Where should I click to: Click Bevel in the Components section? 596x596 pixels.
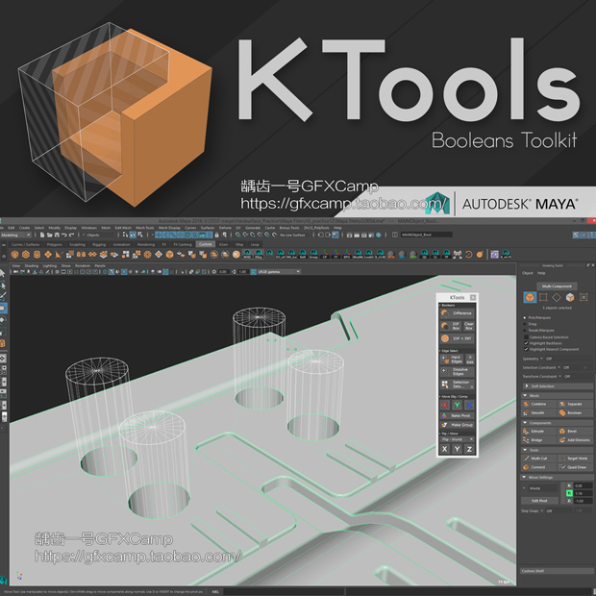coord(575,432)
